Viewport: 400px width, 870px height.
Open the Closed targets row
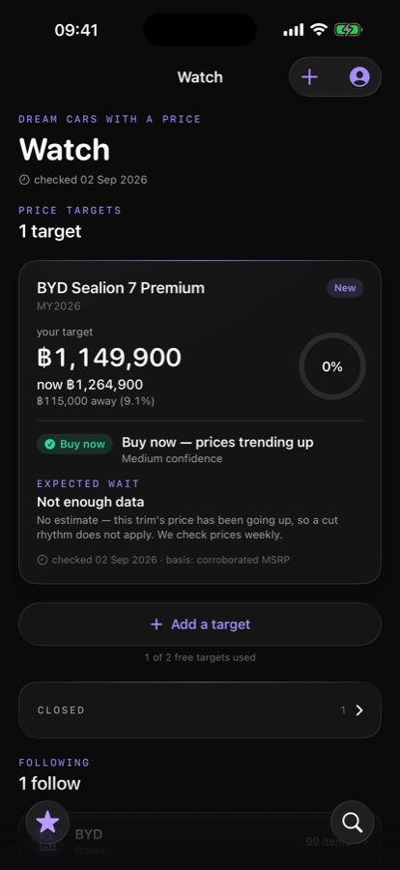(x=200, y=710)
